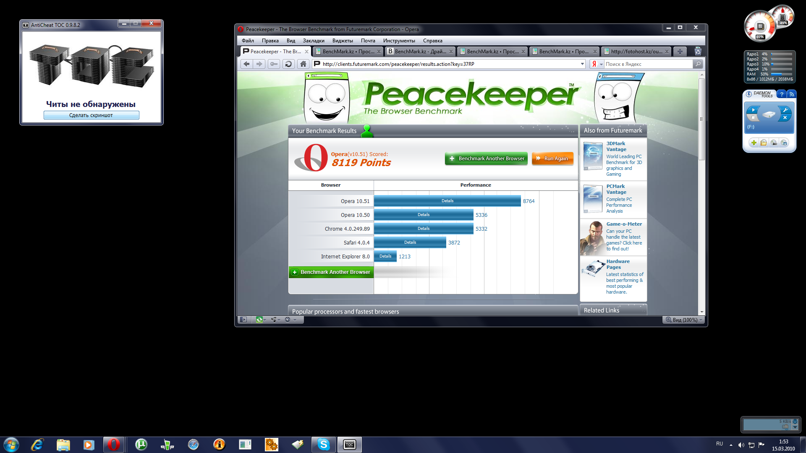Click the volume speaker tray icon
The height and width of the screenshot is (453, 806).
tap(741, 445)
